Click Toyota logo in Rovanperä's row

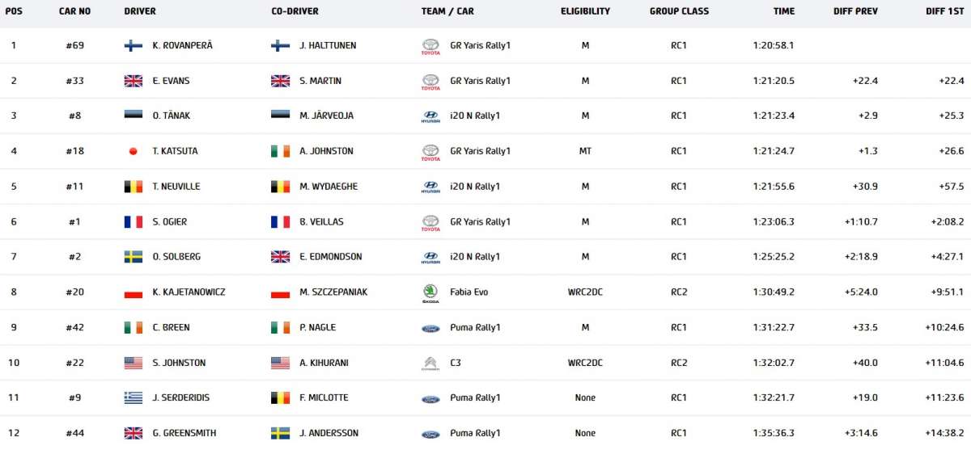point(430,46)
